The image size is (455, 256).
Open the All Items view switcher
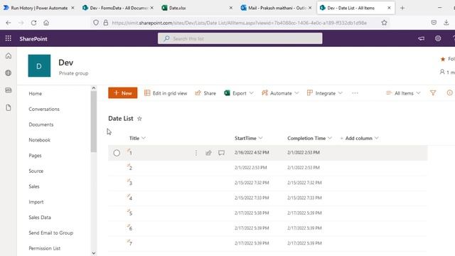point(403,93)
